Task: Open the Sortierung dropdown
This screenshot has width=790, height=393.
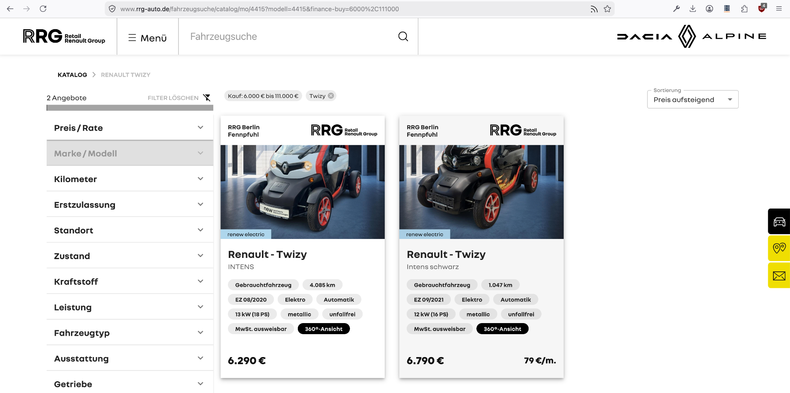Action: click(x=693, y=100)
